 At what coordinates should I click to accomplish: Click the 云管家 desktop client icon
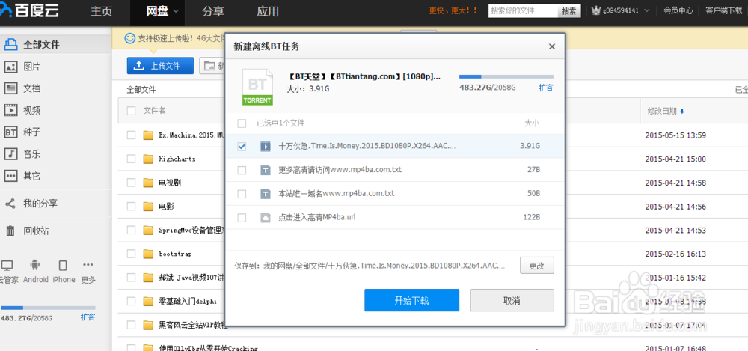click(x=7, y=265)
